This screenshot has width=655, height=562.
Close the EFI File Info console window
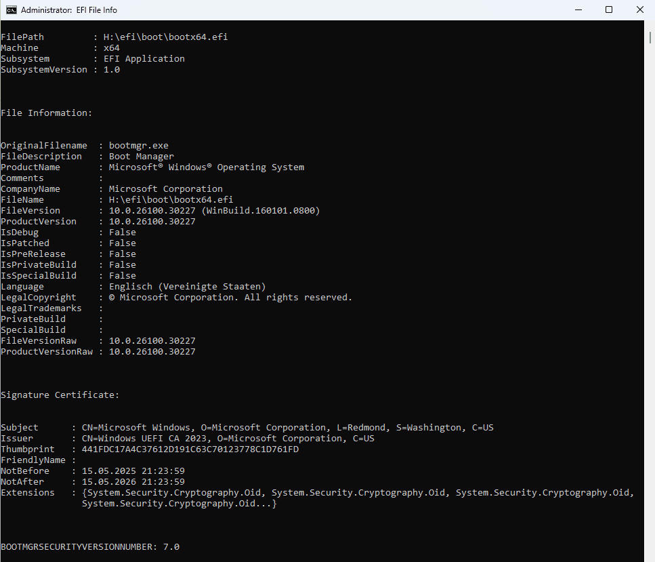(639, 9)
